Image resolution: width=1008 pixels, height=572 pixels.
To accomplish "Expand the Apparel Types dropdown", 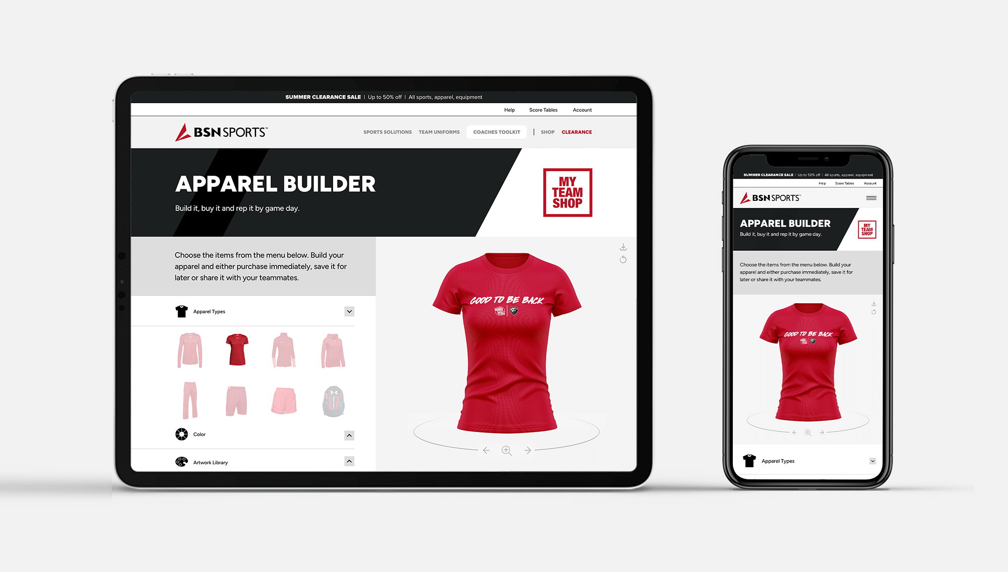I will tap(351, 311).
